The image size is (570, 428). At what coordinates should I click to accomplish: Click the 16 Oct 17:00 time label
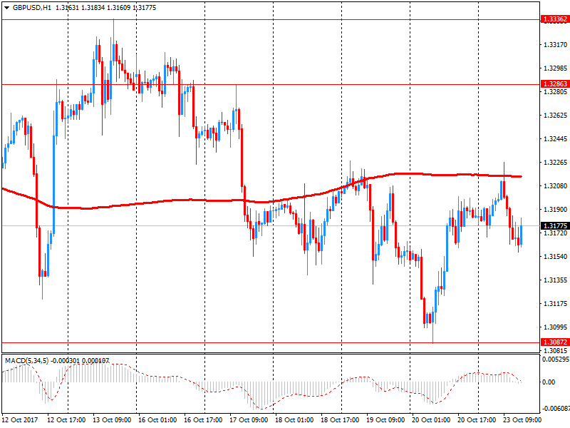(203, 420)
